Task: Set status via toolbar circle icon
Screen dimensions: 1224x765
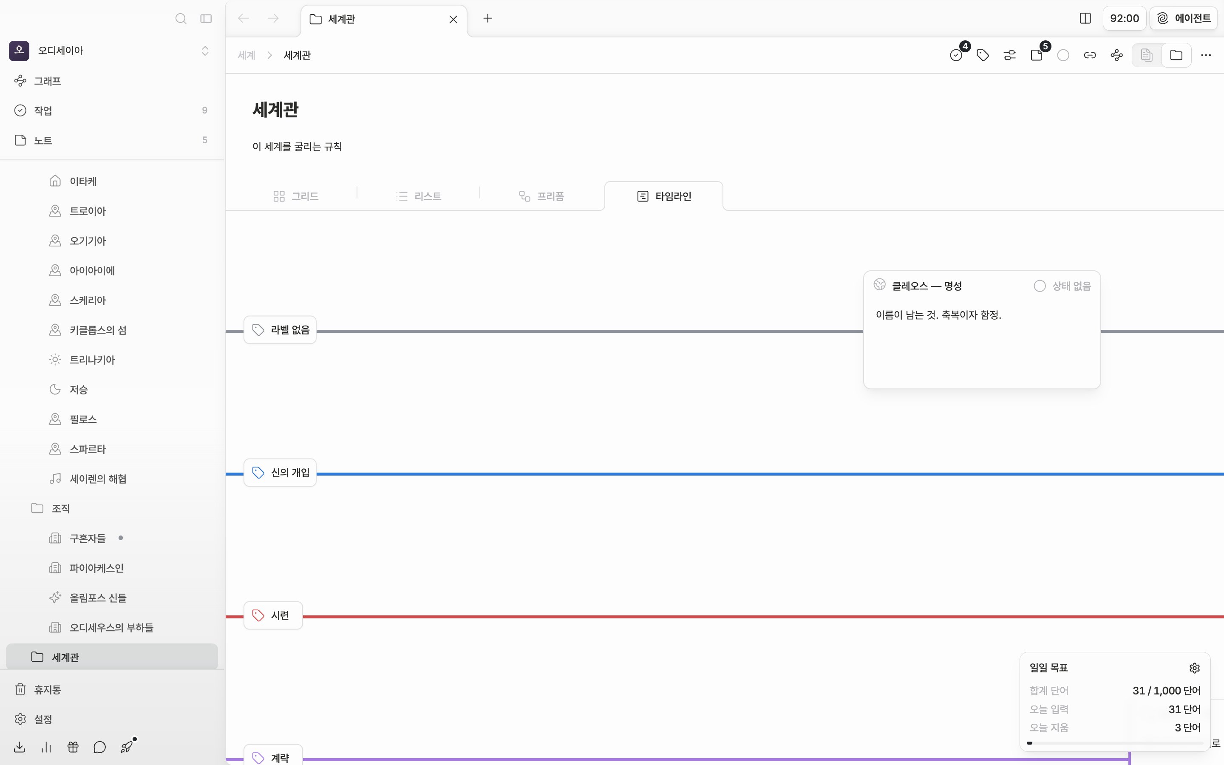Action: 1063,55
